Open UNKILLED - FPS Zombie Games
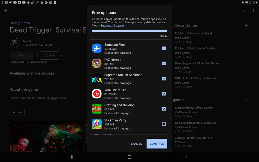 (x=196, y=78)
